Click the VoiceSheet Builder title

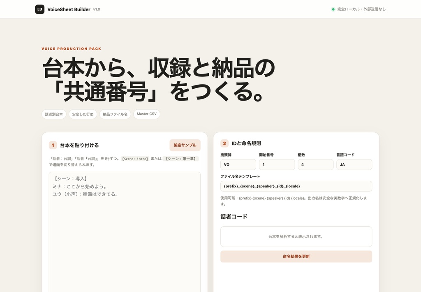pos(69,9)
